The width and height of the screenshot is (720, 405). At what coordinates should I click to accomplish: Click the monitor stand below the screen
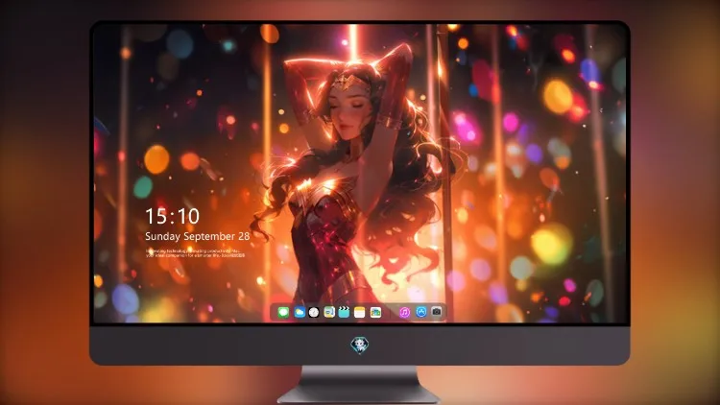coord(360,385)
